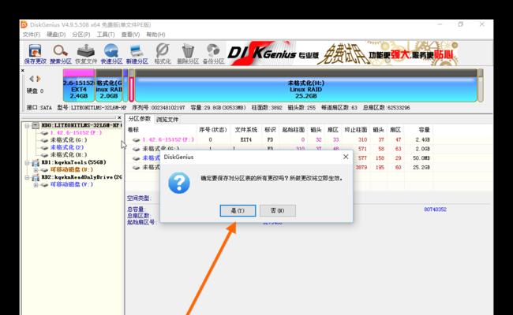Viewport: 513px width, 315px height.
Task: Select the pink-outlined small partition in disk map
Action: pyautogui.click(x=131, y=88)
